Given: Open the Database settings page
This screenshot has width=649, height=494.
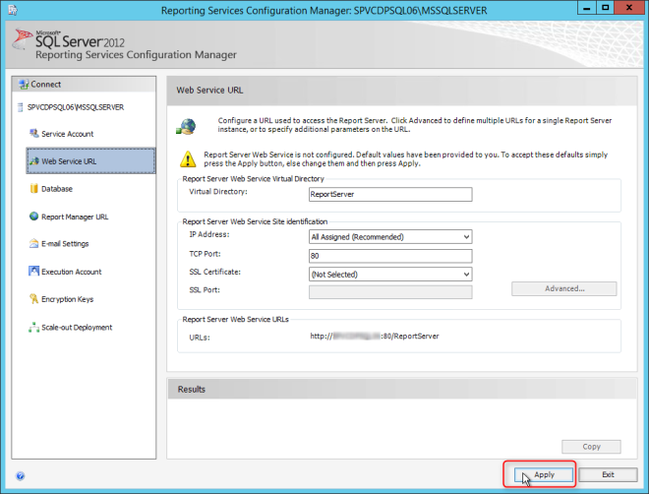Looking at the screenshot, I should [57, 189].
